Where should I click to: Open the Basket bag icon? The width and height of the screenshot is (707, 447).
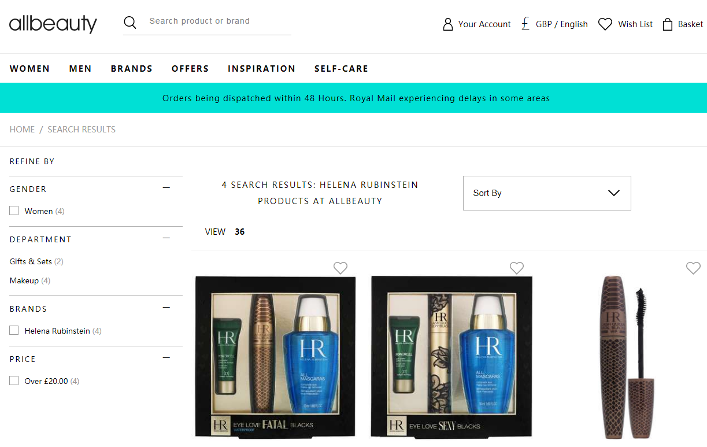(667, 24)
